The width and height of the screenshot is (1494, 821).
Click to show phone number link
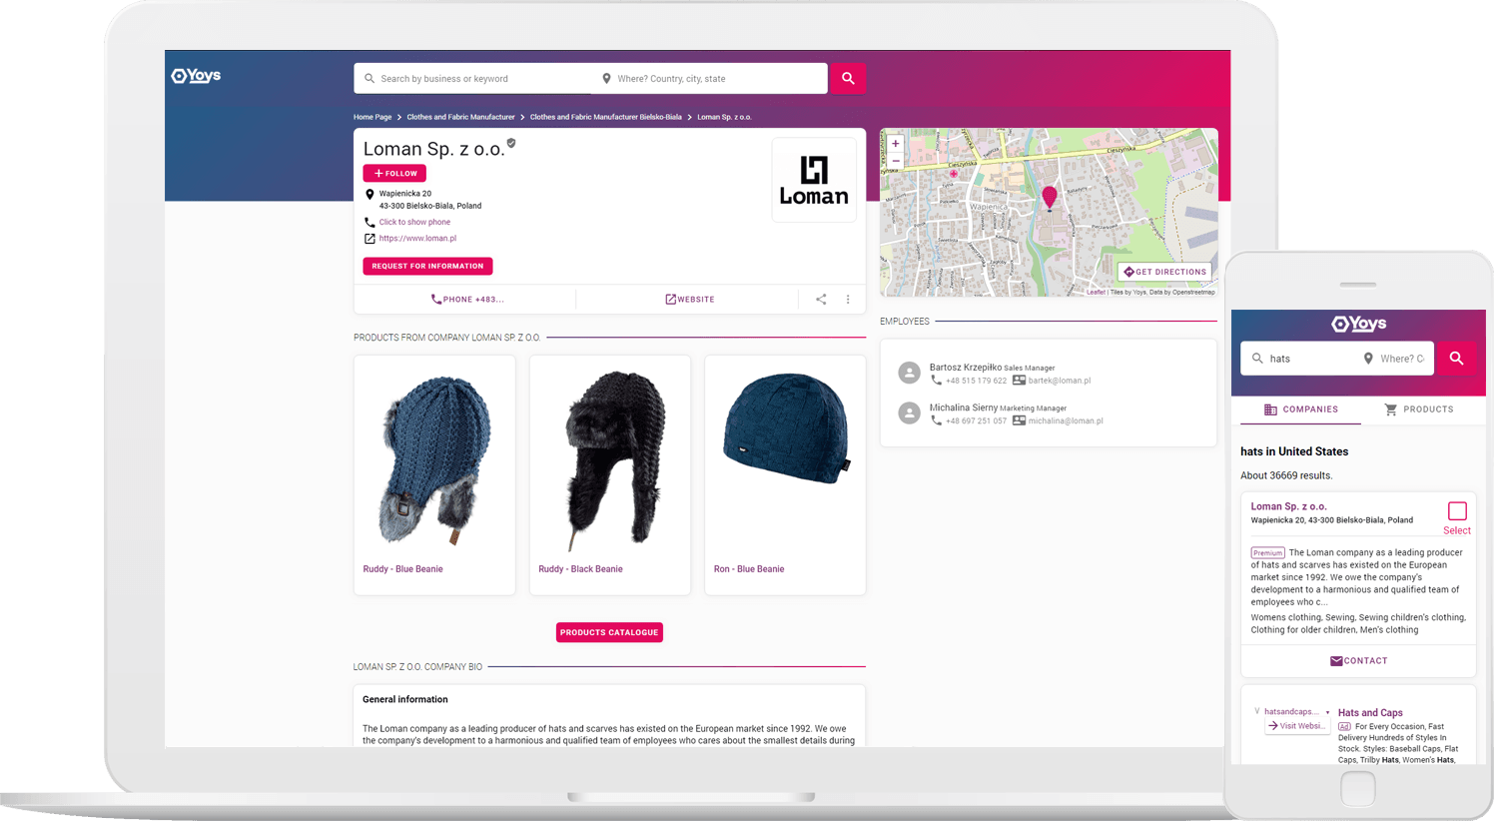coord(414,222)
